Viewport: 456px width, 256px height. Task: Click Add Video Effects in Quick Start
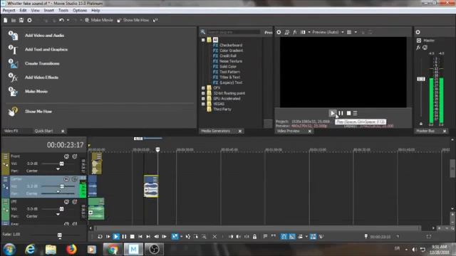[x=41, y=78]
